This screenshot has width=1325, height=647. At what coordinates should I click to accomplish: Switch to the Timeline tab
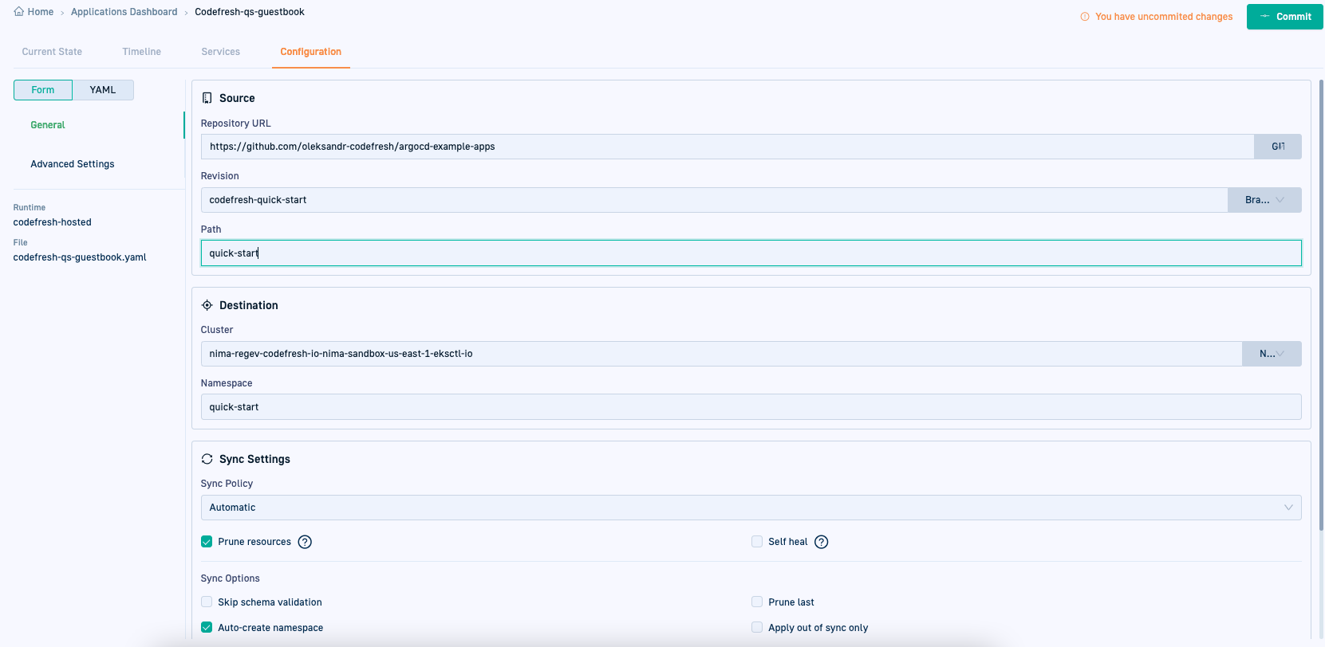coord(141,52)
